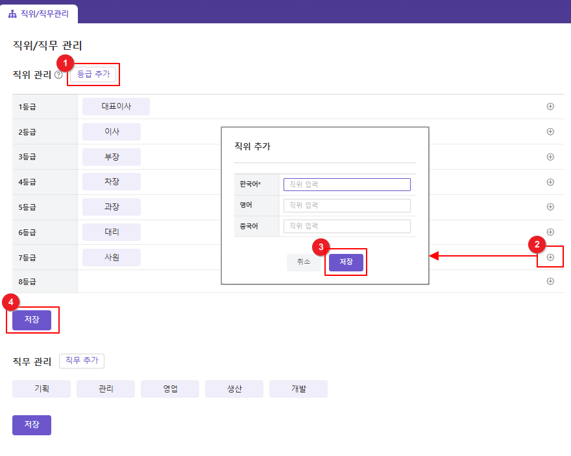This screenshot has height=456, width=571.
Task: Cancel the 직위 추가 dialog with 취소
Action: 304,262
